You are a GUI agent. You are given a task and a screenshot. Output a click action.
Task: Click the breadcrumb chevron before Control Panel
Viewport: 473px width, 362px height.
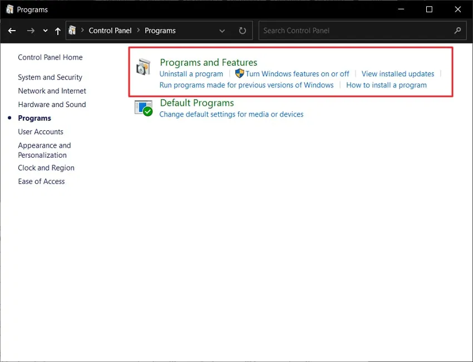(x=82, y=30)
